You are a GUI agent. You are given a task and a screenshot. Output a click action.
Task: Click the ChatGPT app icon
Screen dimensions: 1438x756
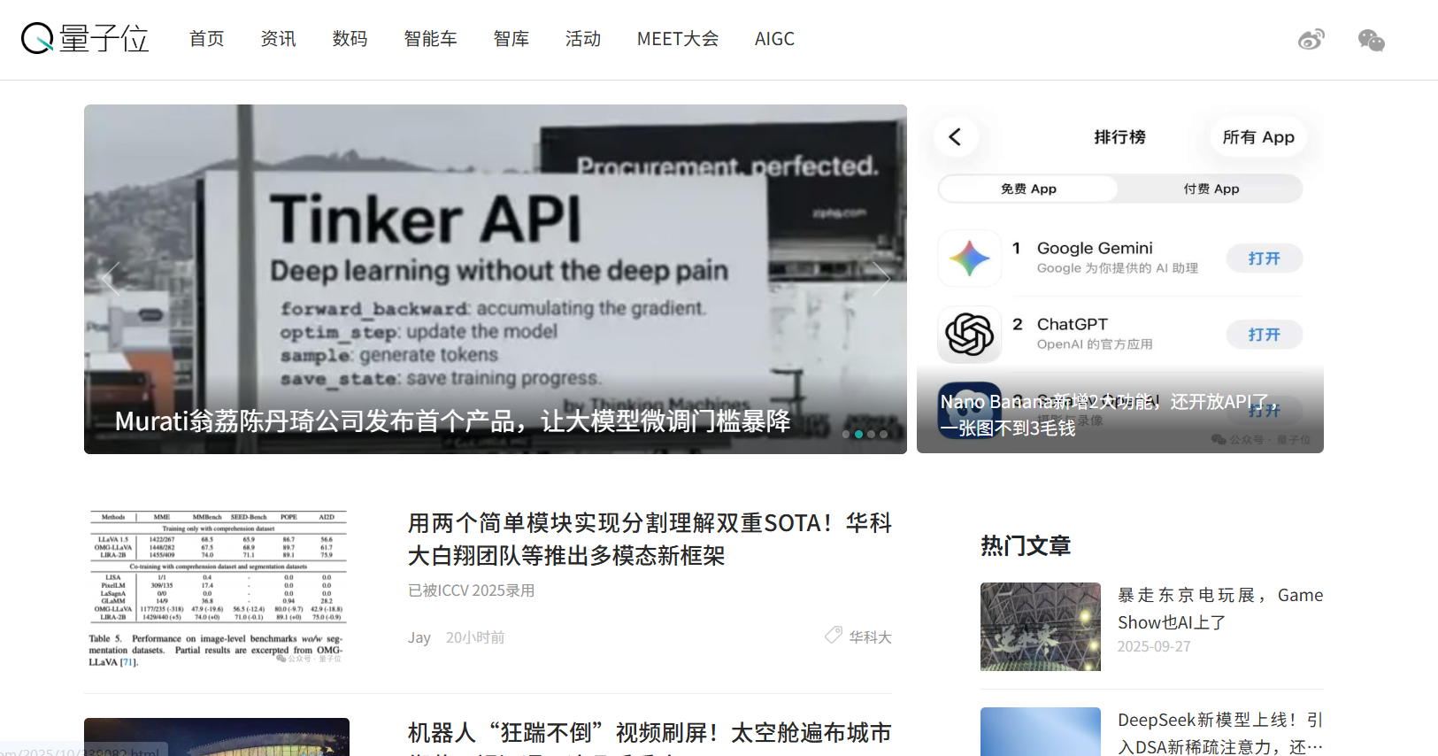970,335
